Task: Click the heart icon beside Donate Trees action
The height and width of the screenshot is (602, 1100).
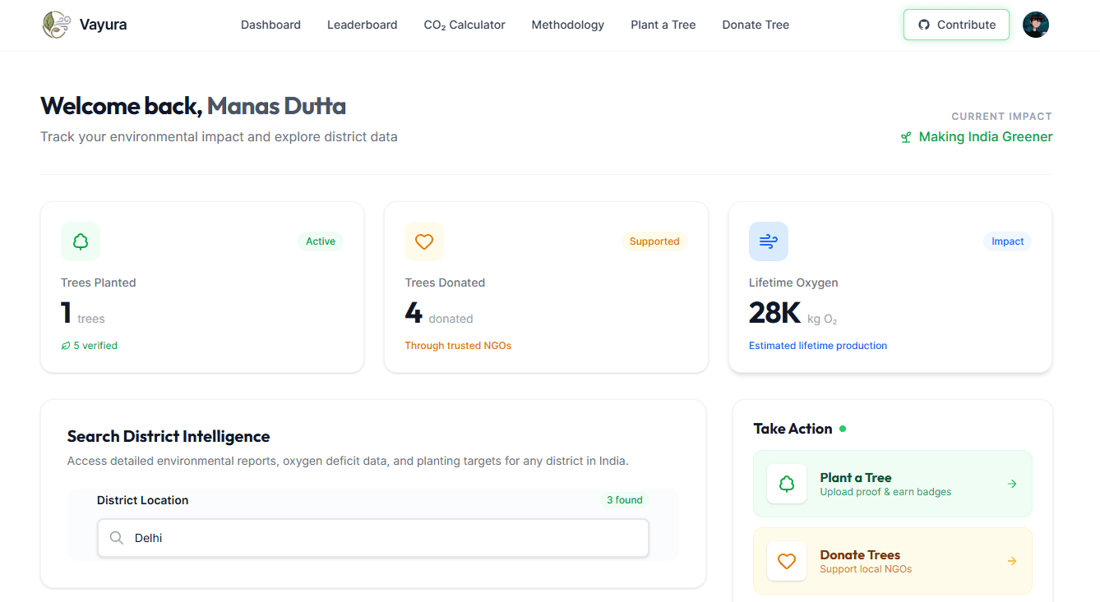Action: pos(787,562)
